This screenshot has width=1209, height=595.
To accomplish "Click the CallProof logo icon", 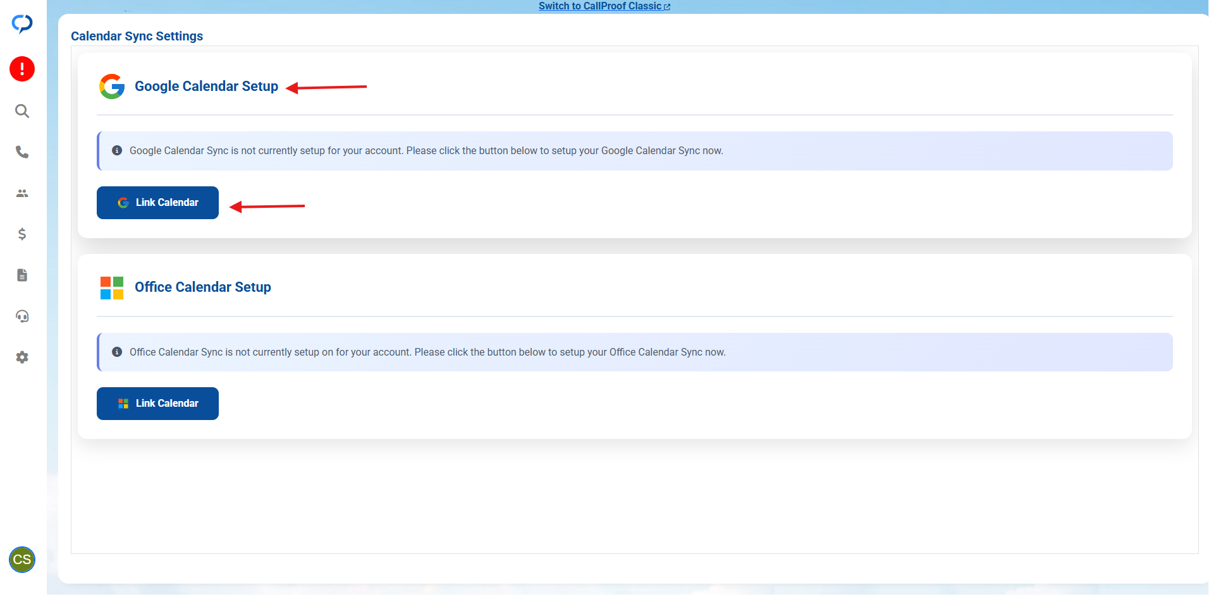I will point(22,24).
